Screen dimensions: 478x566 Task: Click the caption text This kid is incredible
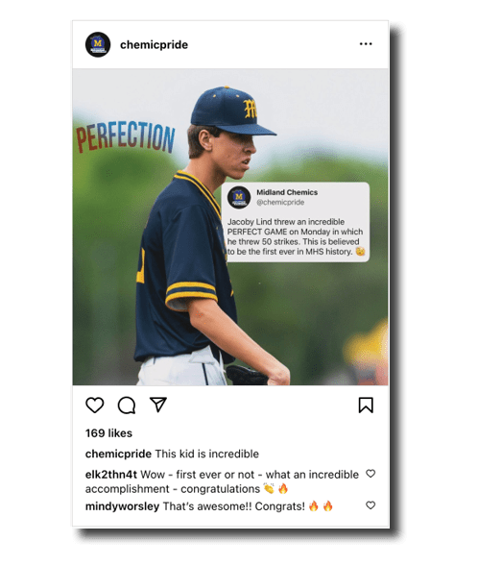click(207, 454)
